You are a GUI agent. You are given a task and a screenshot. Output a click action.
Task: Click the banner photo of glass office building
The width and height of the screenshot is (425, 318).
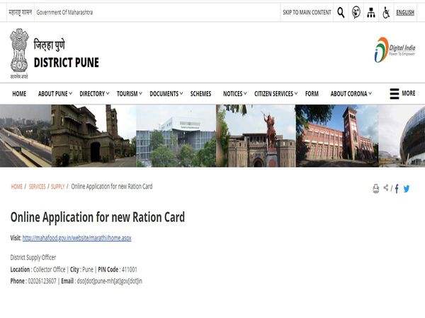(x=176, y=136)
